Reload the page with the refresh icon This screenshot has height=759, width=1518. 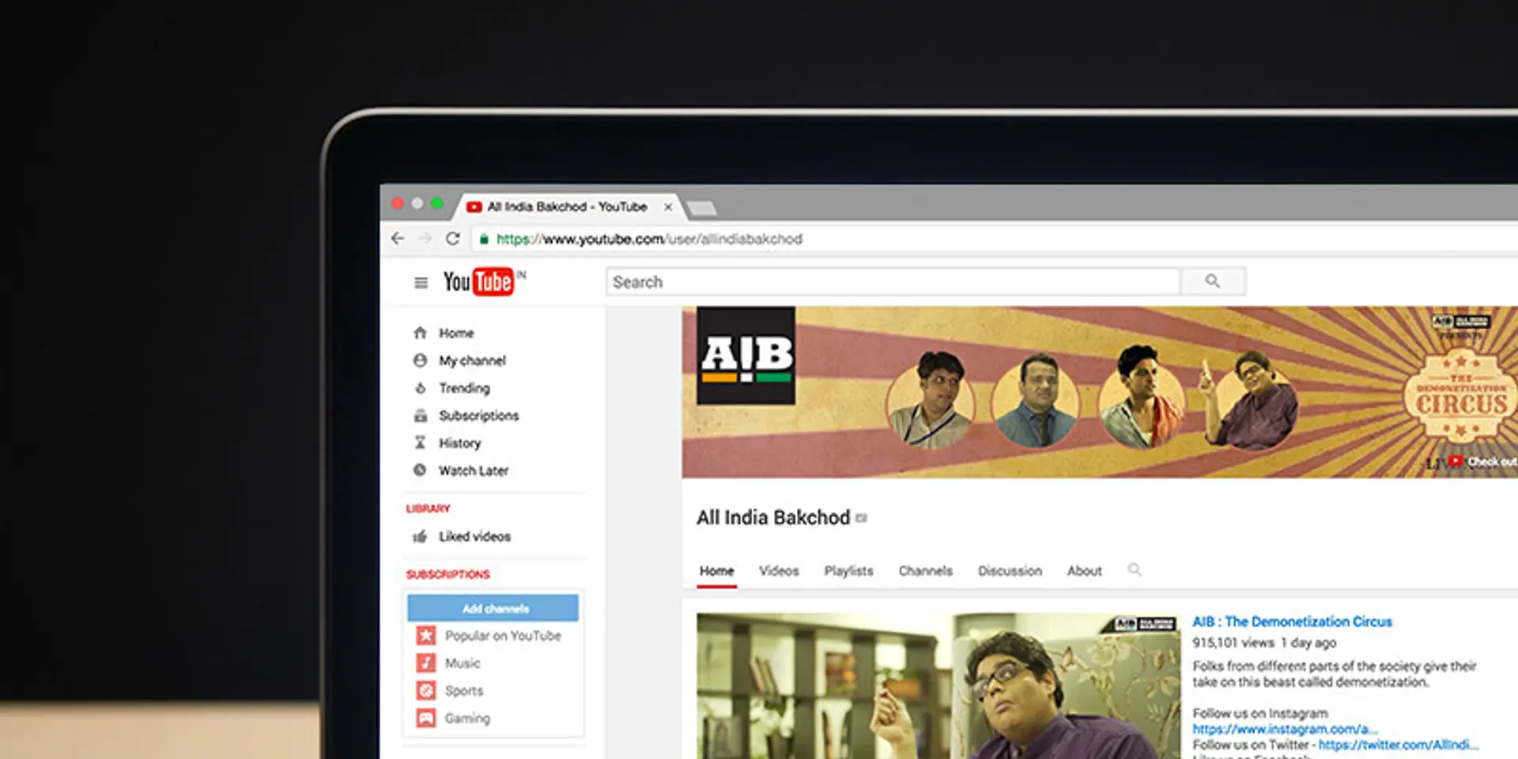(453, 238)
